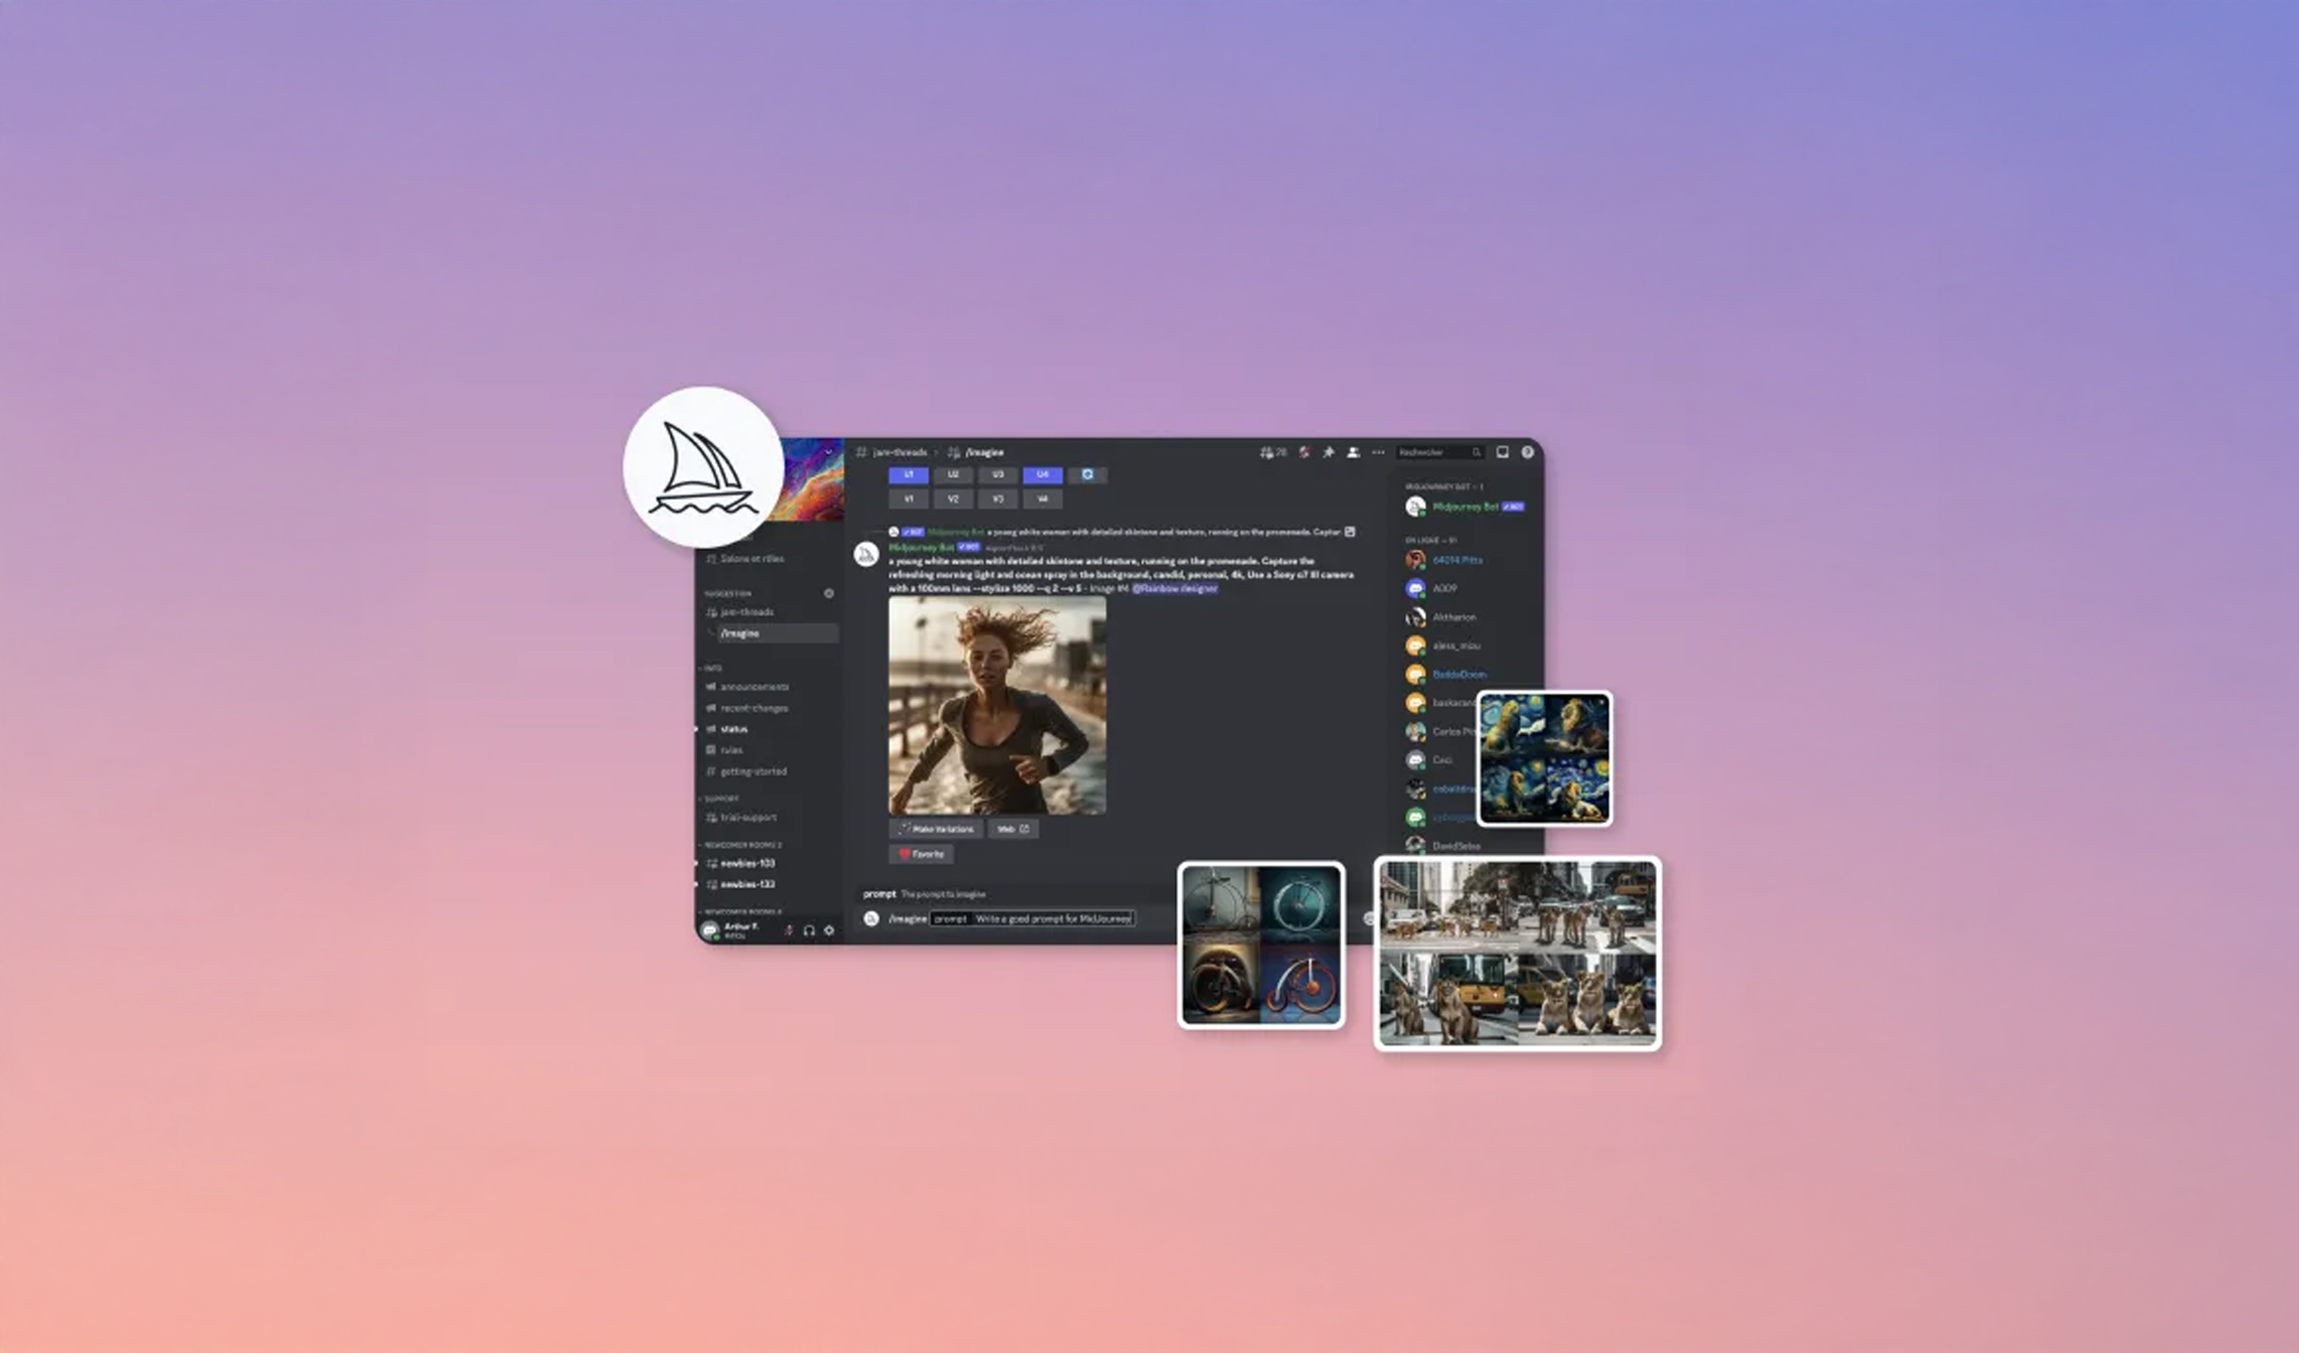Click the Favorite heart button
The height and width of the screenshot is (1353, 2299).
[921, 854]
